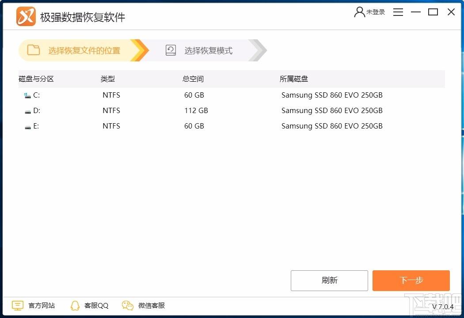Select the E: partition label

tap(36, 126)
